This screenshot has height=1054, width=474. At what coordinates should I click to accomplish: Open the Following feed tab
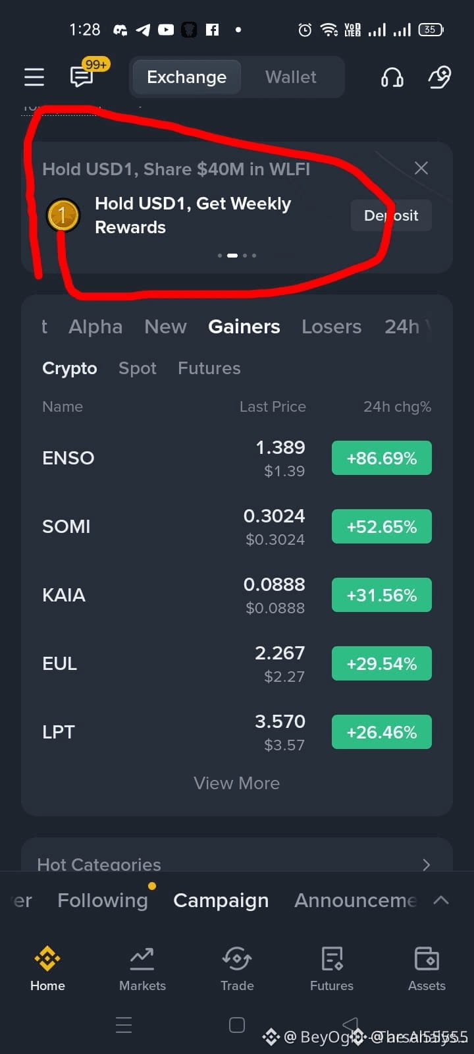coord(103,900)
